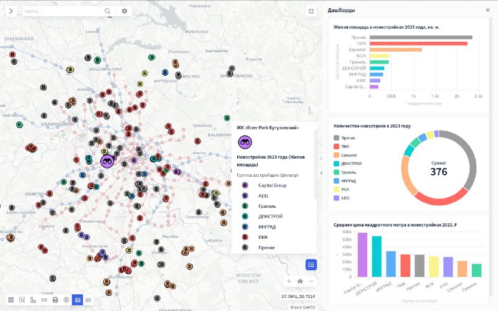Click the map swipe compare icon in bottom toolbar
The image size is (498, 311).
tap(88, 300)
